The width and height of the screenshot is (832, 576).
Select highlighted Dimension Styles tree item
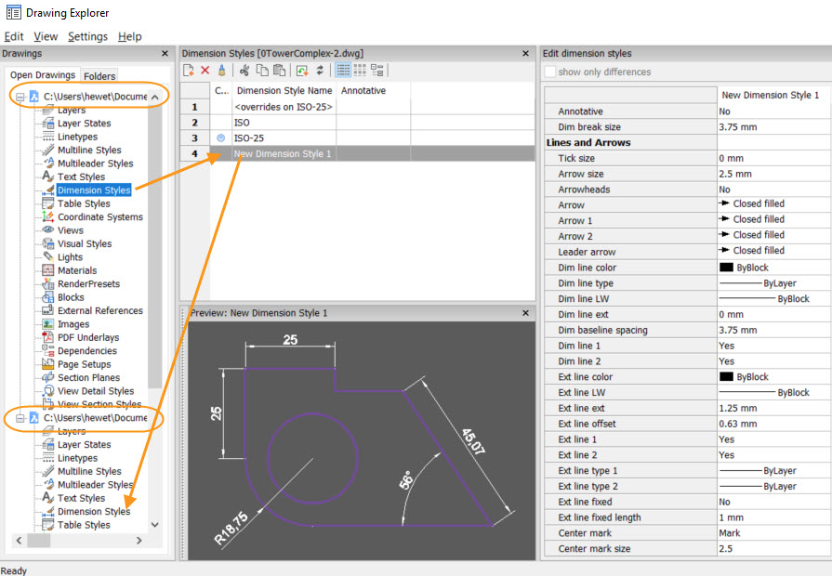click(x=94, y=190)
